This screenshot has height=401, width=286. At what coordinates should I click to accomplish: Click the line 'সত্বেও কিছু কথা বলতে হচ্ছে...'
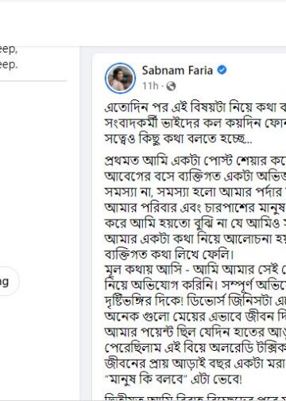click(178, 138)
